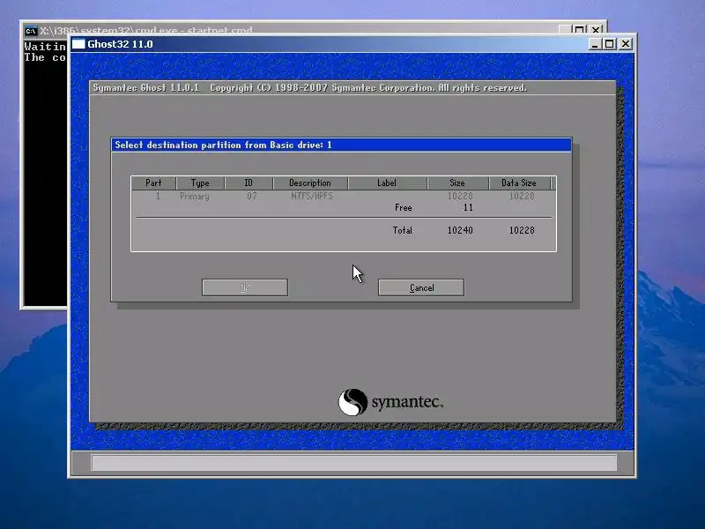Viewport: 705px width, 529px height.
Task: Minimize the Ghost32 11.0 window
Action: 594,44
